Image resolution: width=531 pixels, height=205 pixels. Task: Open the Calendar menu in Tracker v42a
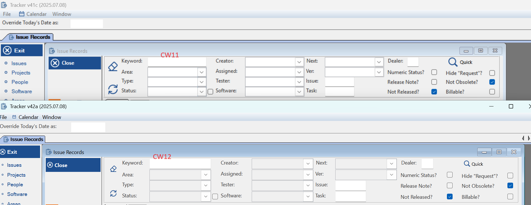coord(28,117)
